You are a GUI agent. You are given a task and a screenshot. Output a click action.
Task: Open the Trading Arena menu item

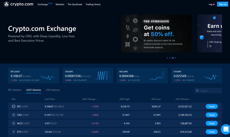click(x=93, y=4)
